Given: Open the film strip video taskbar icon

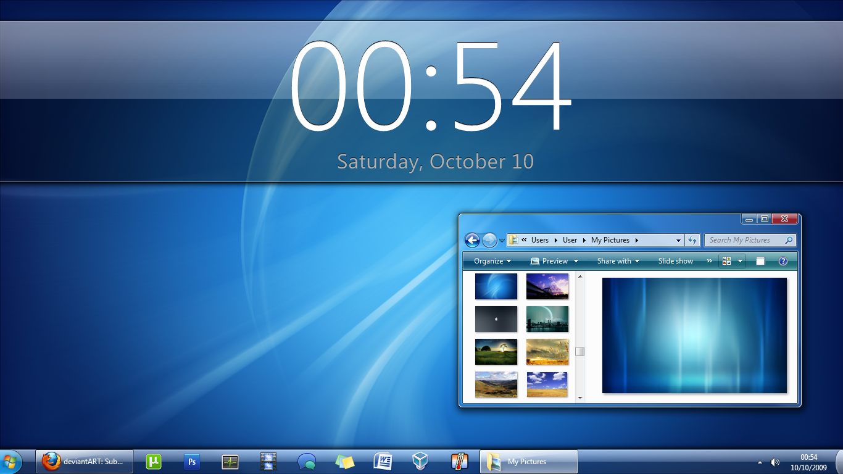Looking at the screenshot, I should [x=268, y=461].
